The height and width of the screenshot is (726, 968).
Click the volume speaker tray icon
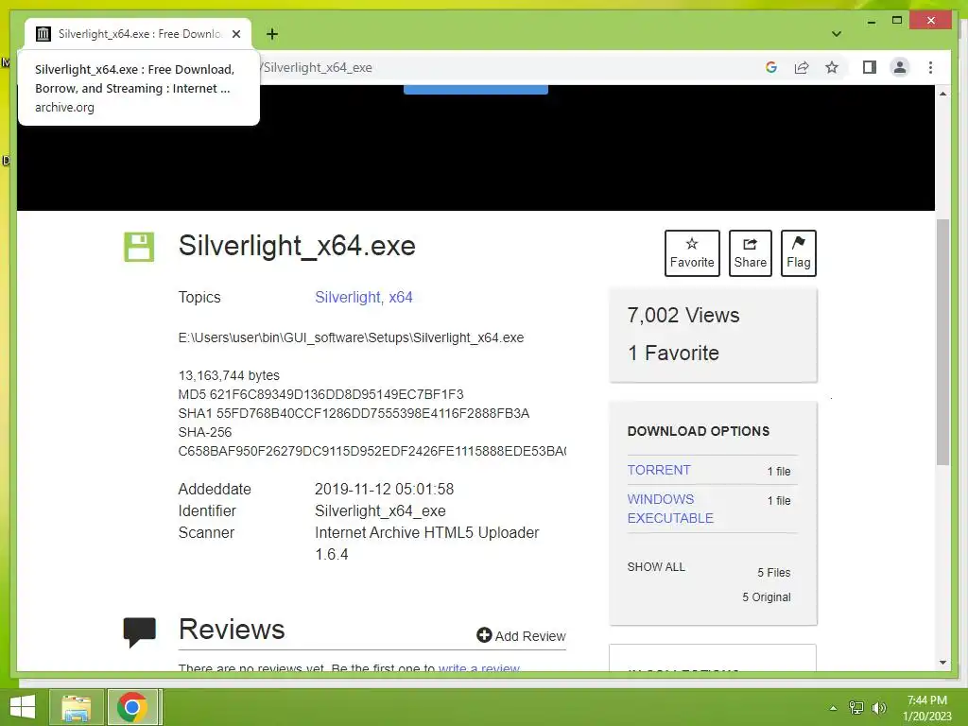[879, 708]
